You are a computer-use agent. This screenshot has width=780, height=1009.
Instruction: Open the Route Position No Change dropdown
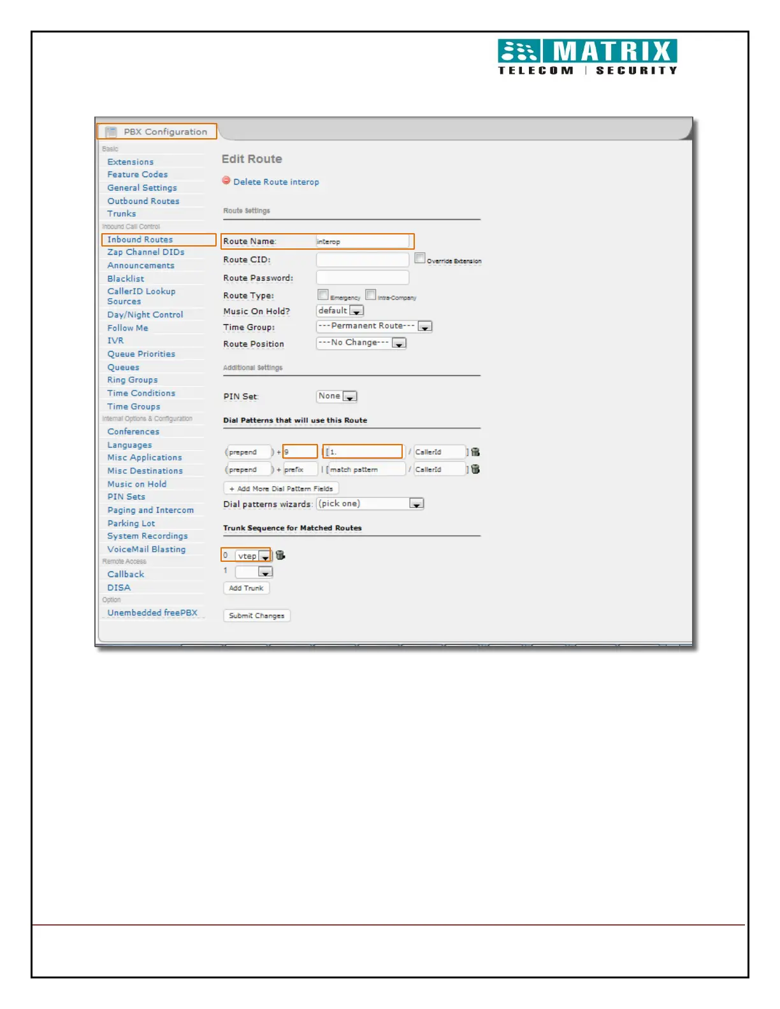coord(361,343)
